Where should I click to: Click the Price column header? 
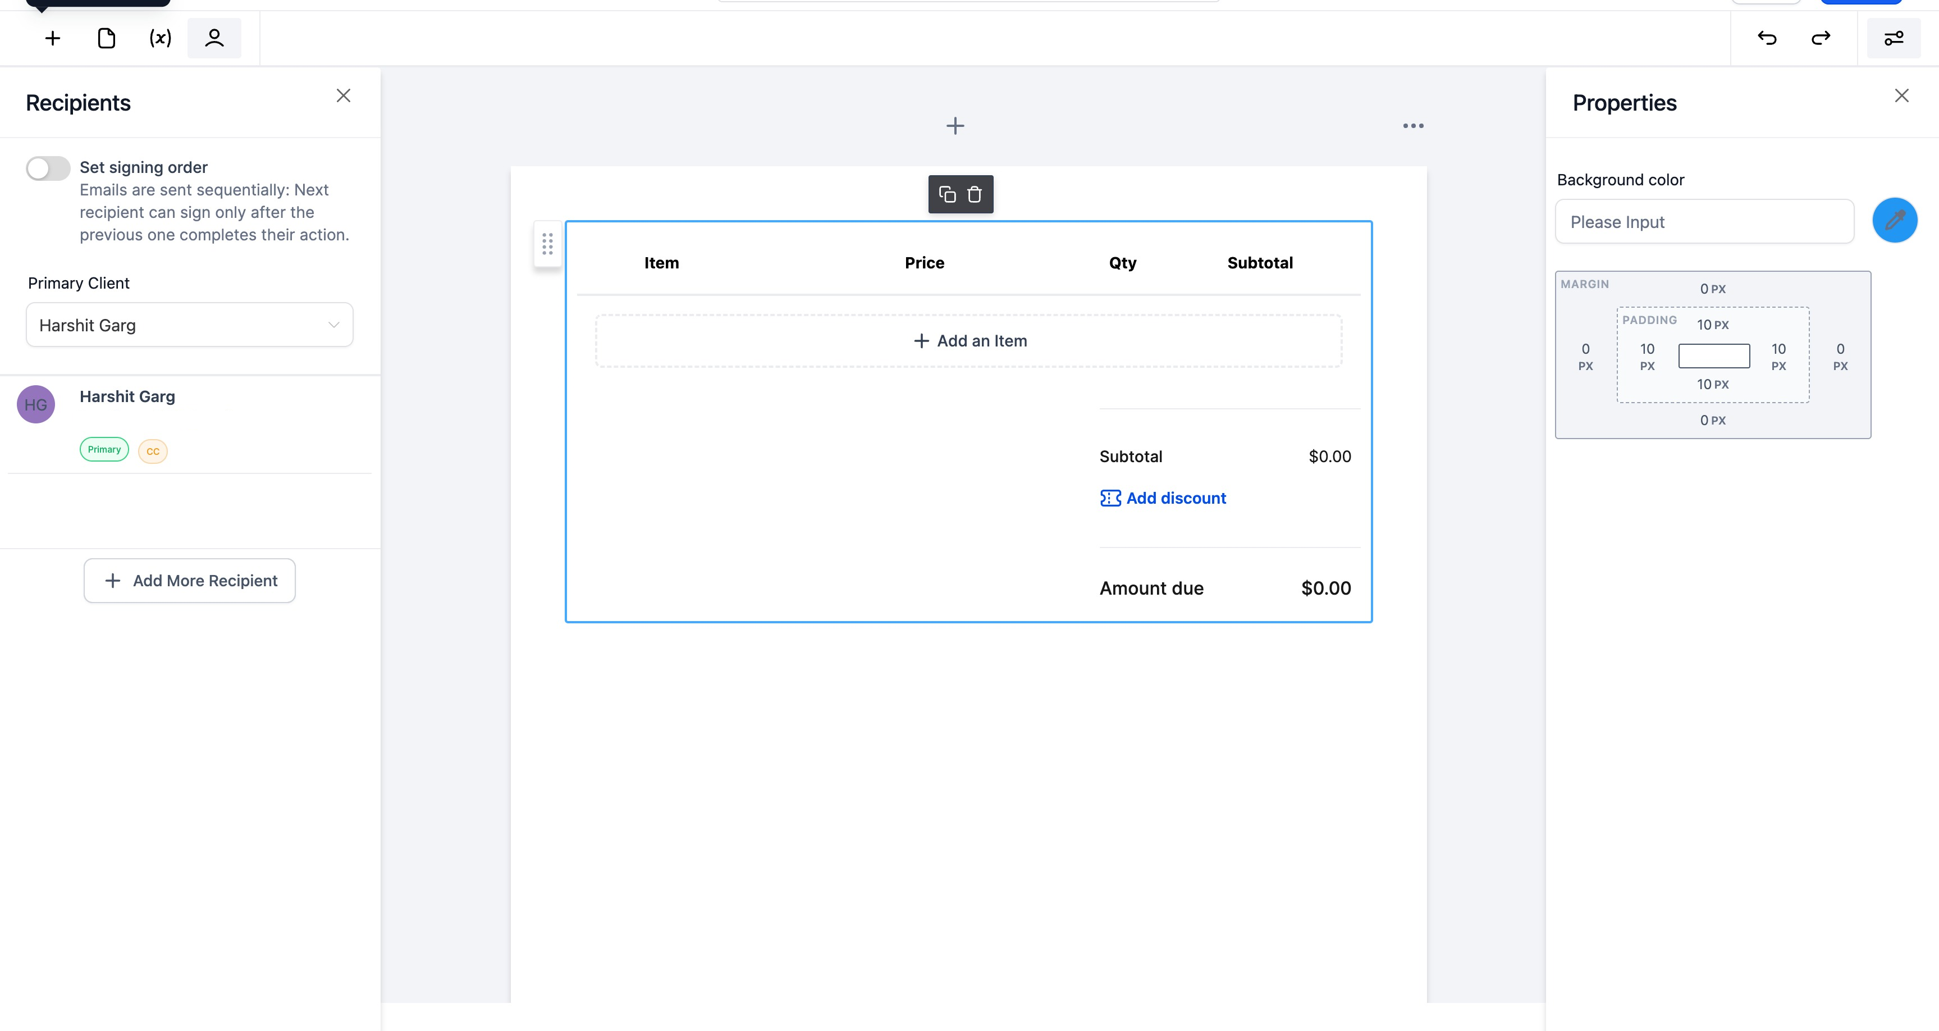tap(925, 263)
